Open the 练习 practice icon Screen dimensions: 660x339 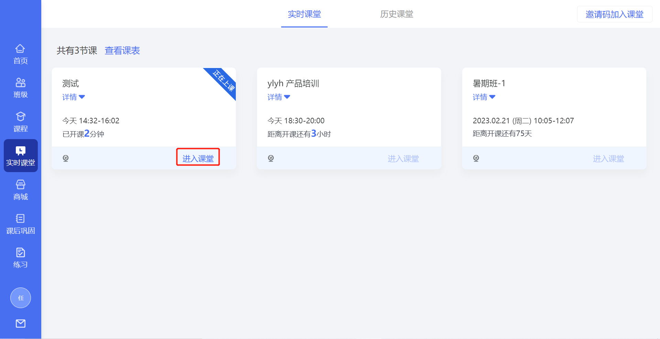click(x=20, y=257)
